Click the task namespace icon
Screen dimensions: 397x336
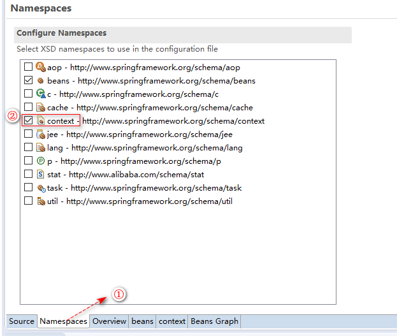(41, 188)
